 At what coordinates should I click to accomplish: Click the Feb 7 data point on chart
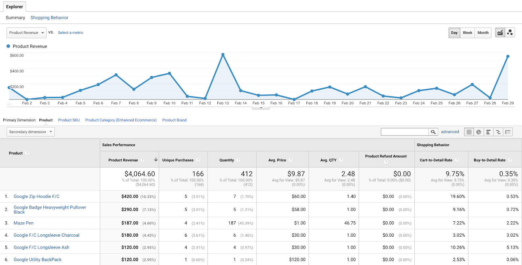[116, 75]
